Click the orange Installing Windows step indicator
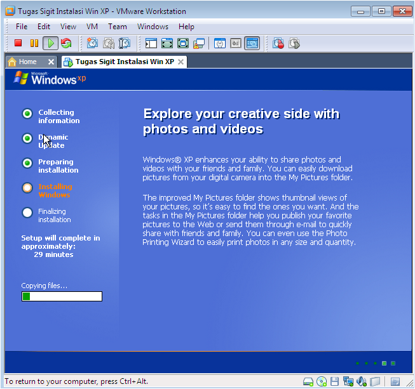415x389 pixels. pos(27,188)
